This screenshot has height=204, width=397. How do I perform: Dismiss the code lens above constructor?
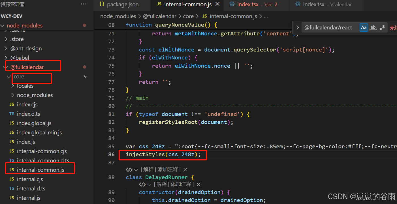pos(198,184)
